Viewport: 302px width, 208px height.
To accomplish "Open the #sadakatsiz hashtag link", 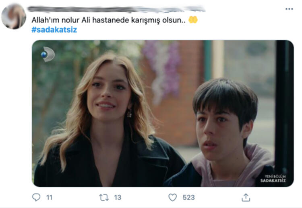I will coord(54,30).
